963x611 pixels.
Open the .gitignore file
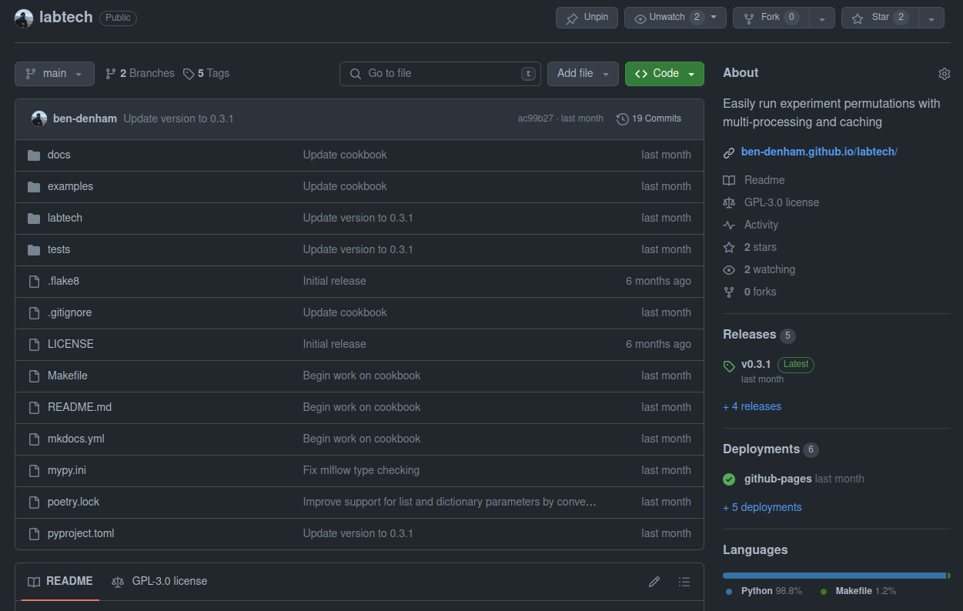click(69, 313)
